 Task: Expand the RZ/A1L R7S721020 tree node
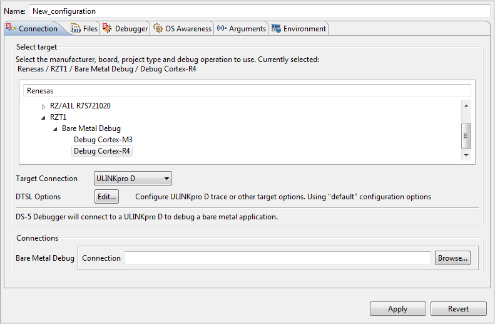pos(43,107)
